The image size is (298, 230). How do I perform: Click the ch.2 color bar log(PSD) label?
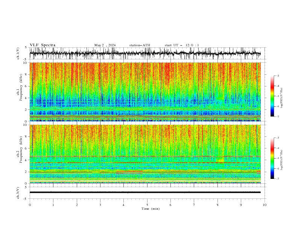point(282,160)
